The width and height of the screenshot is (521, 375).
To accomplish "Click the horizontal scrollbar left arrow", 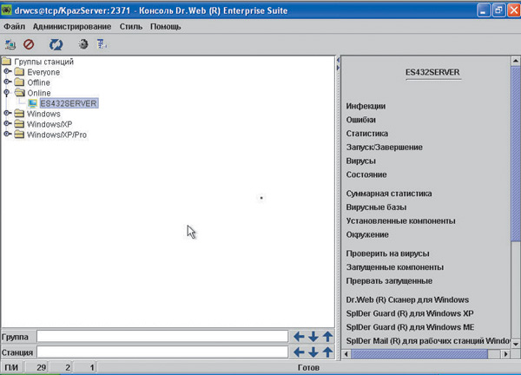I will tap(346, 354).
